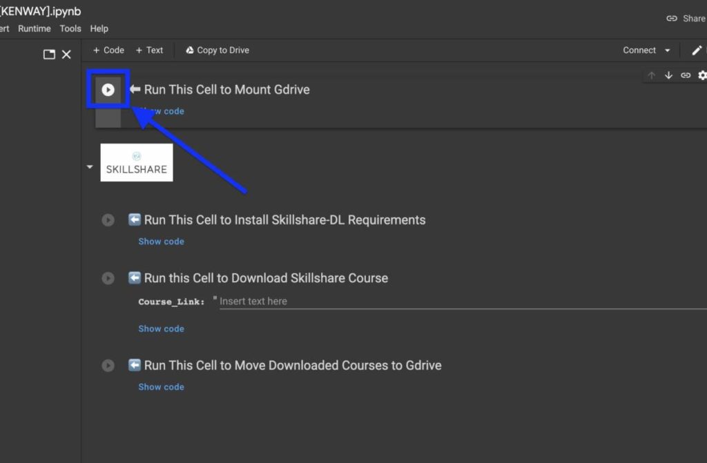
Task: Click the Share button
Action: point(686,19)
